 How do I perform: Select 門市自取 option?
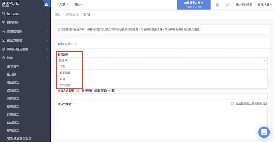(x=65, y=86)
